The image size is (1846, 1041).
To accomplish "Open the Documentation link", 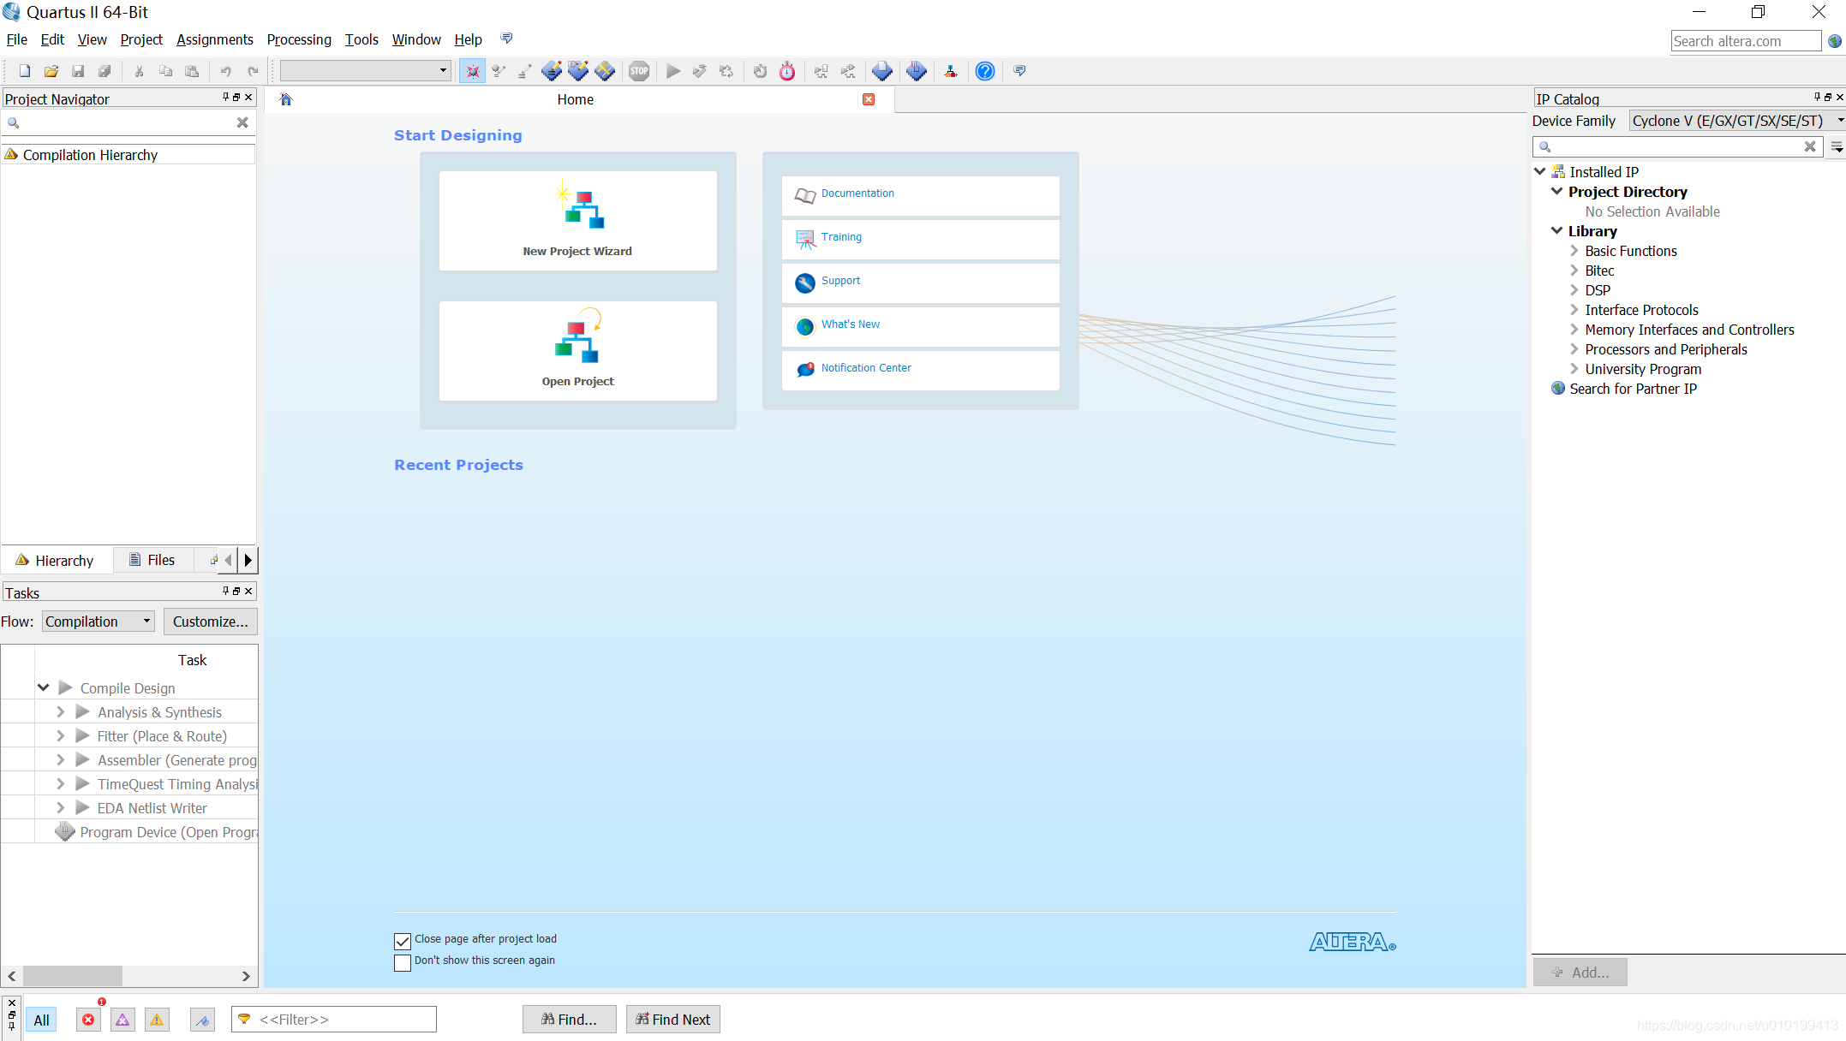I will click(x=857, y=193).
